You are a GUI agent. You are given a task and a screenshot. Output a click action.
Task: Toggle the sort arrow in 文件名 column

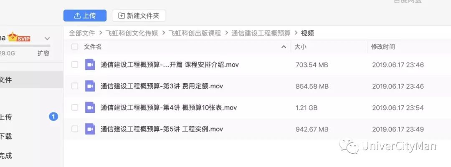pos(284,47)
